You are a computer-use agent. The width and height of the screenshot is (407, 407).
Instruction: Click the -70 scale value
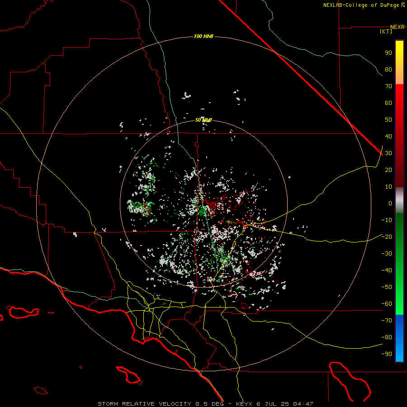[x=387, y=321]
